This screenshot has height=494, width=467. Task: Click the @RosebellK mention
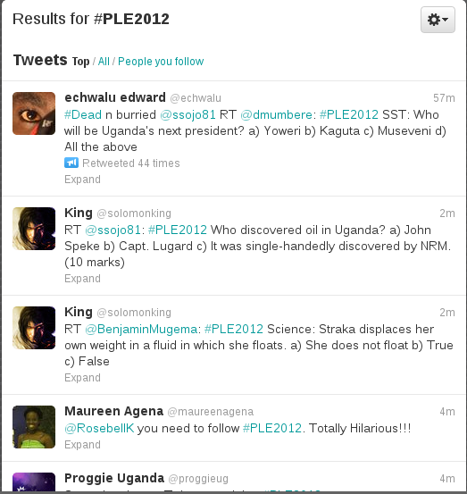pyautogui.click(x=99, y=428)
